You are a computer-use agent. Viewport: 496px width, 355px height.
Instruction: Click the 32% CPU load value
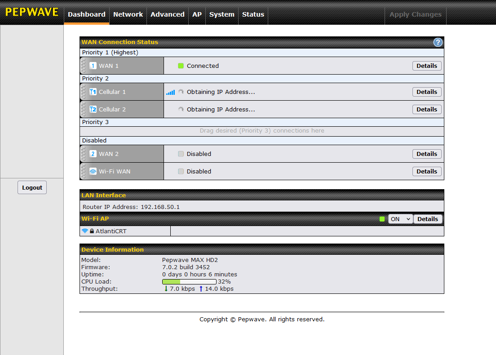tap(224, 282)
